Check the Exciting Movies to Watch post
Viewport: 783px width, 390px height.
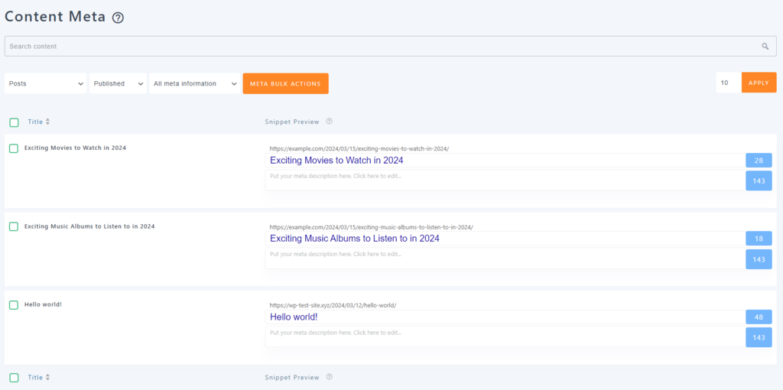[14, 148]
